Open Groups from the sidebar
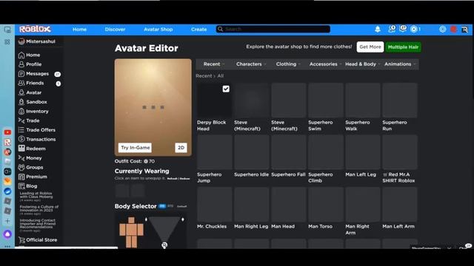This screenshot has width=474, height=266. pyautogui.click(x=31, y=168)
